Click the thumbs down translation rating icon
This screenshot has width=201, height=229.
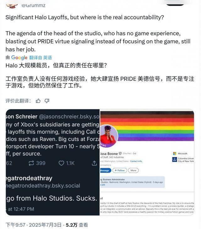(x=47, y=101)
